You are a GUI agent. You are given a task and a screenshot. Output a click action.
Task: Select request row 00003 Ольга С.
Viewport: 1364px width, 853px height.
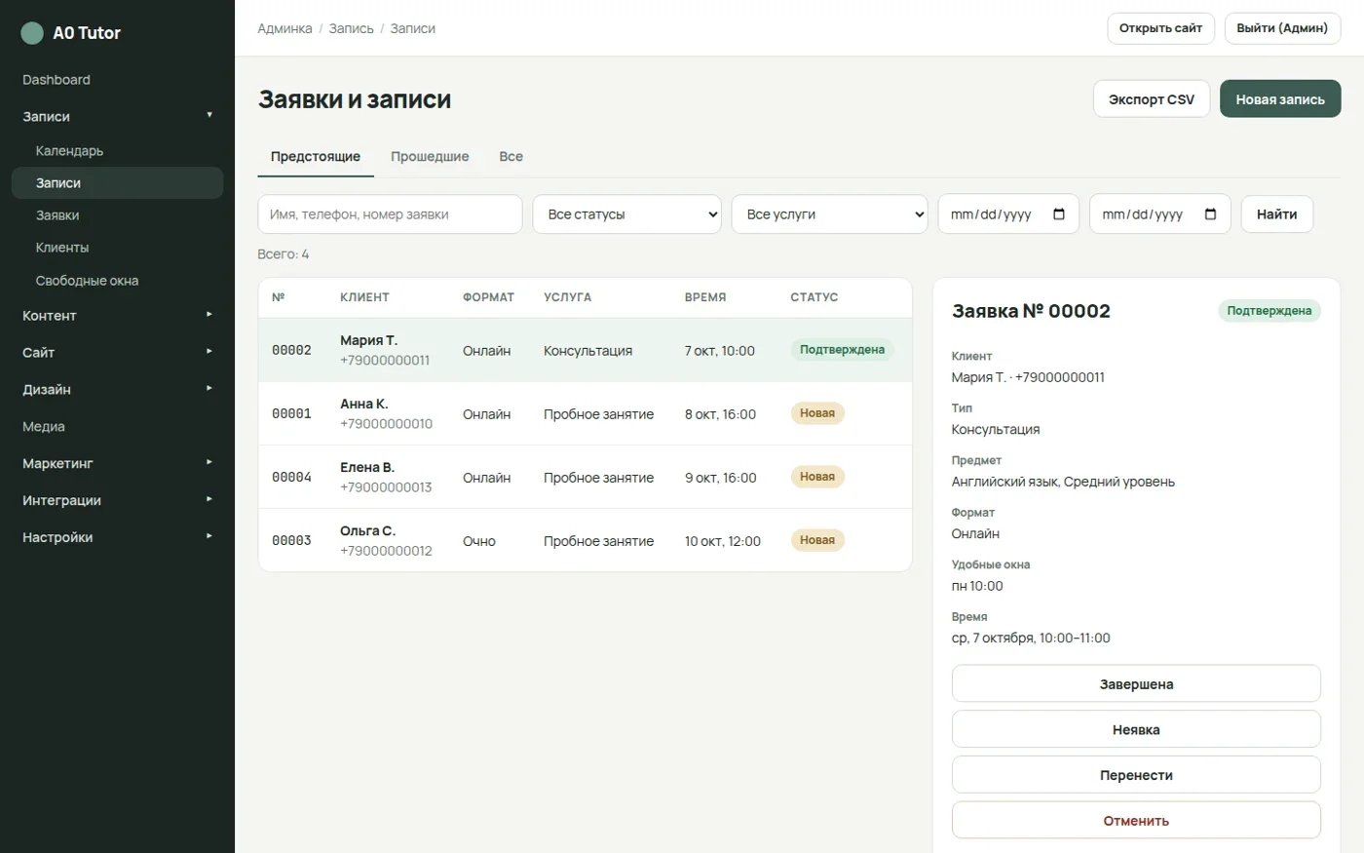(585, 541)
